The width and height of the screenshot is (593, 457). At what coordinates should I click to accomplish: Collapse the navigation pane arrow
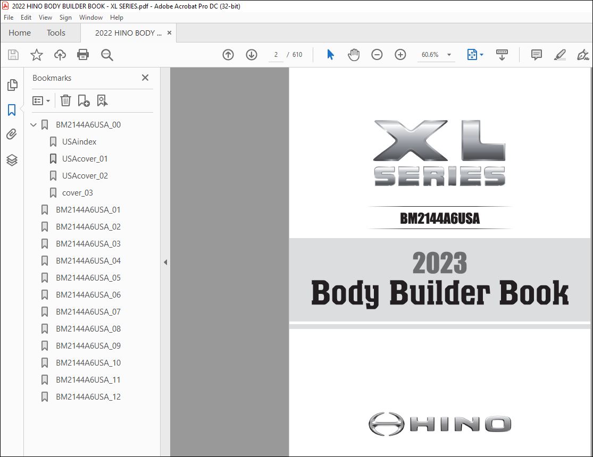tap(165, 262)
